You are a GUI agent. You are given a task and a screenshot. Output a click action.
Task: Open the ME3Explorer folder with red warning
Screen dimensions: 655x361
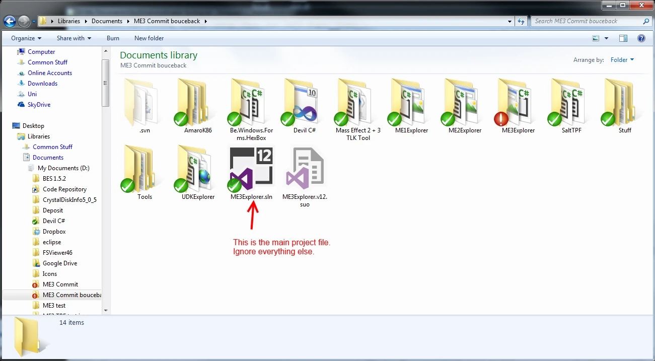(518, 103)
